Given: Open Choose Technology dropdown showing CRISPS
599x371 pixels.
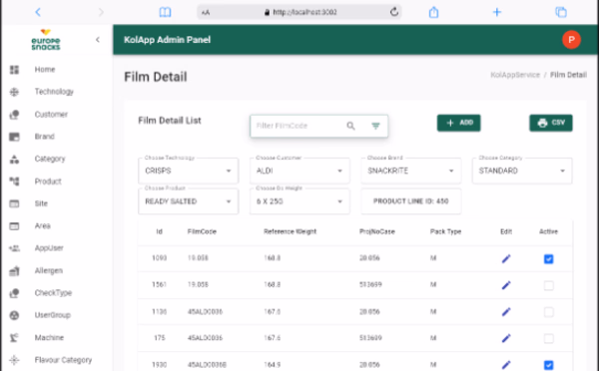Looking at the screenshot, I should [x=189, y=171].
